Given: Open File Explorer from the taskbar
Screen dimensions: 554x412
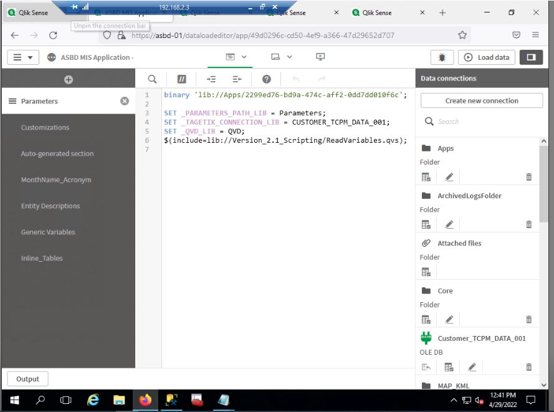Looking at the screenshot, I should pos(119,400).
